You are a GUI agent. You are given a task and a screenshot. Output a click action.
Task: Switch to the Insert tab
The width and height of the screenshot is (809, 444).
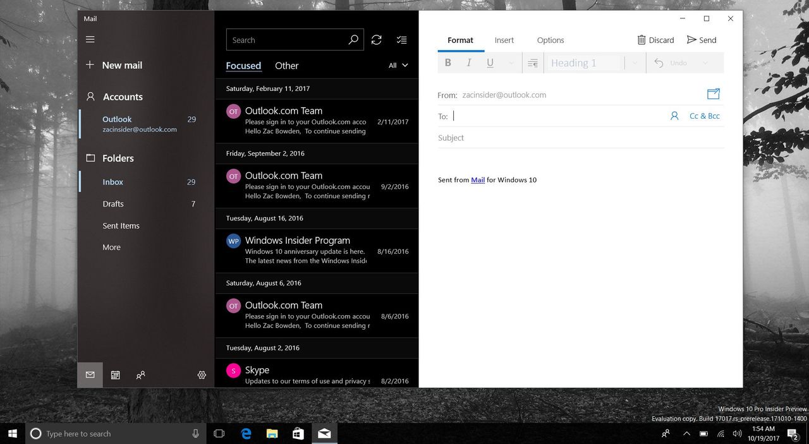pyautogui.click(x=504, y=40)
